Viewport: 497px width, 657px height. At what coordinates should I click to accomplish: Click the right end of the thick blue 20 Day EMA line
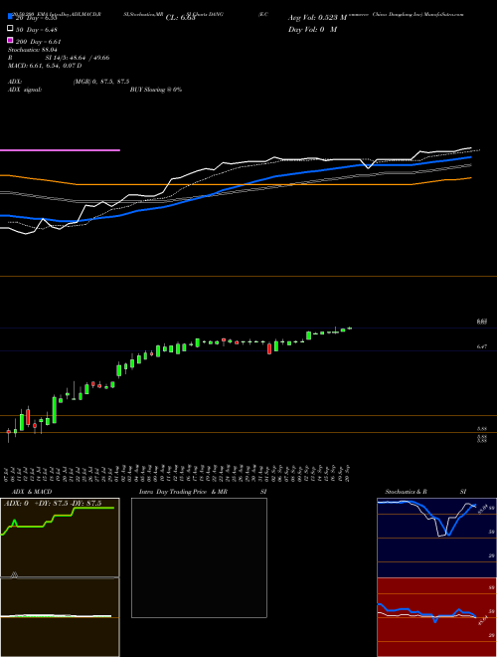tap(470, 157)
